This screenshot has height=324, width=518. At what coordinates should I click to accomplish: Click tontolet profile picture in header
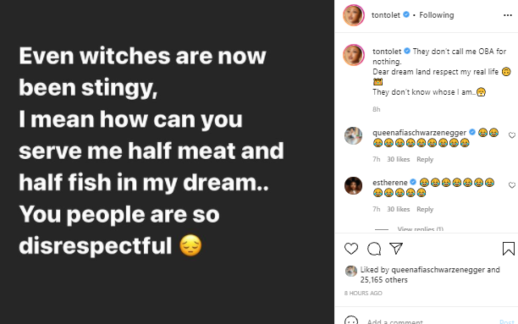pyautogui.click(x=354, y=15)
